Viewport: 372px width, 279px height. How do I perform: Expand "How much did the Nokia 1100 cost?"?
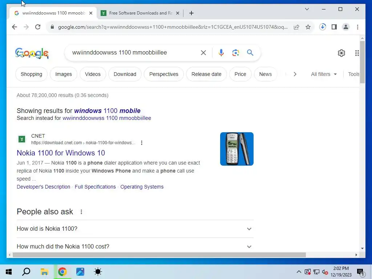coord(135,247)
